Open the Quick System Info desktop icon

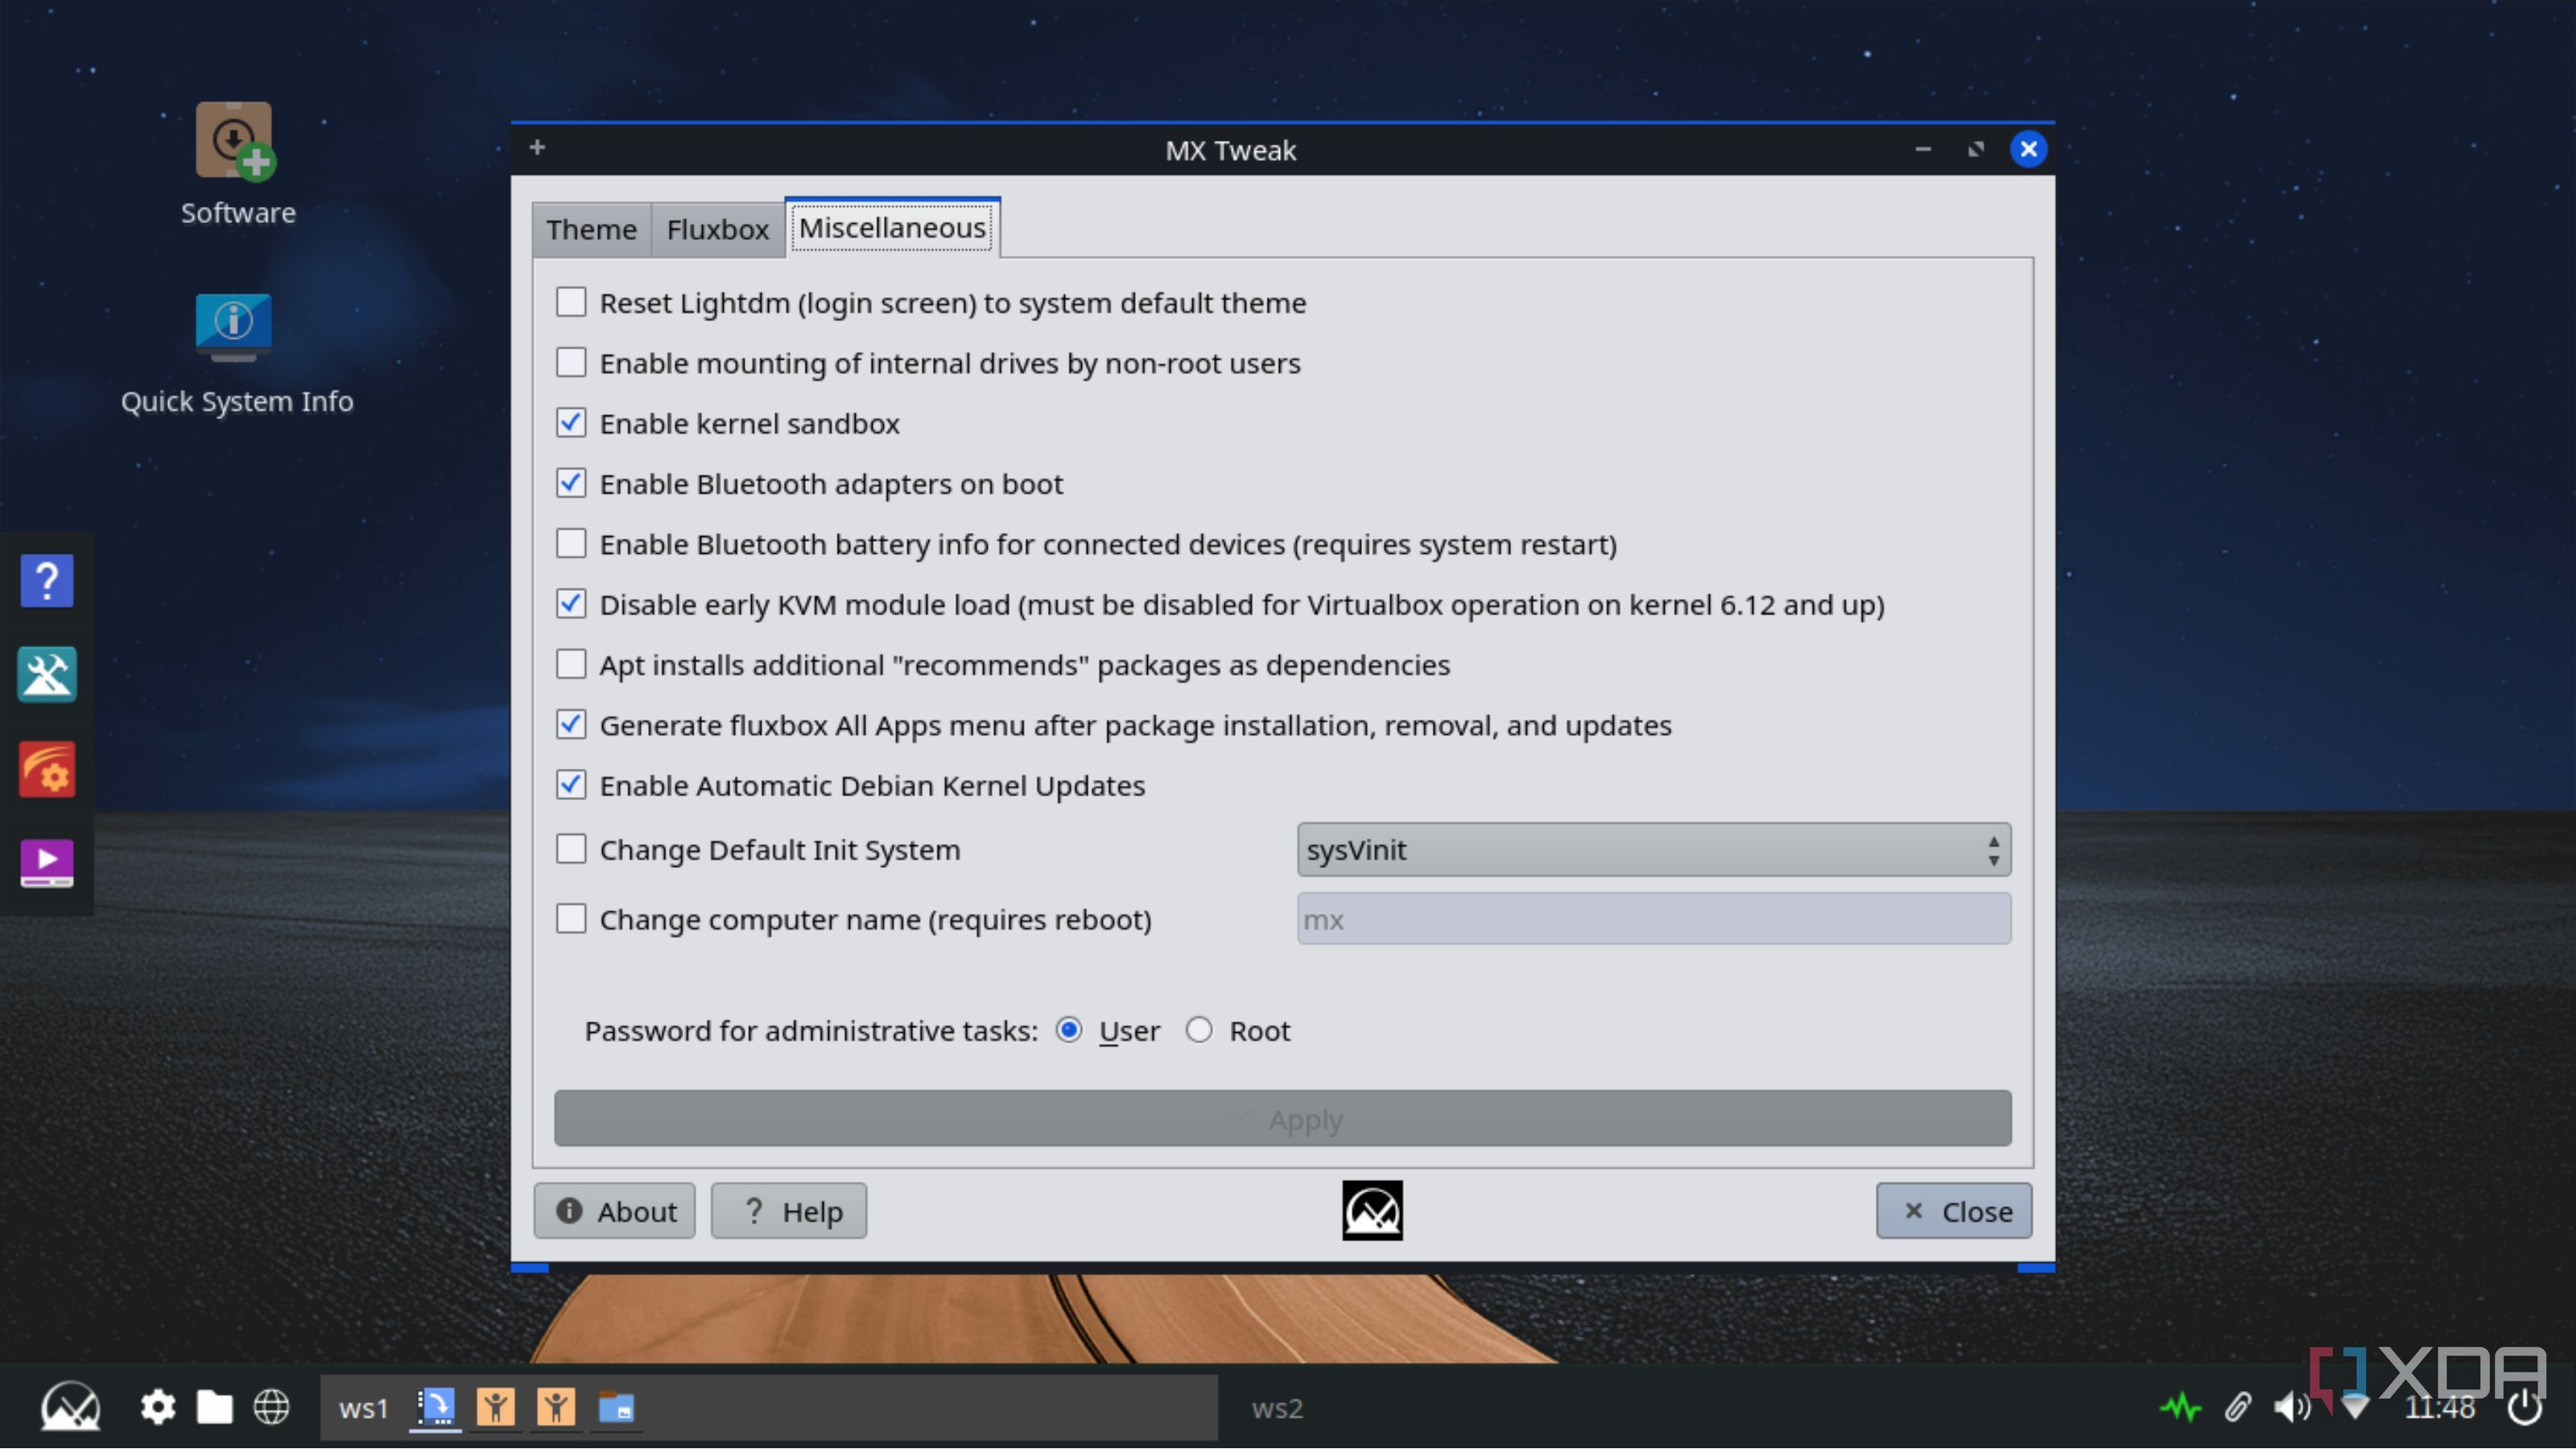tap(234, 327)
